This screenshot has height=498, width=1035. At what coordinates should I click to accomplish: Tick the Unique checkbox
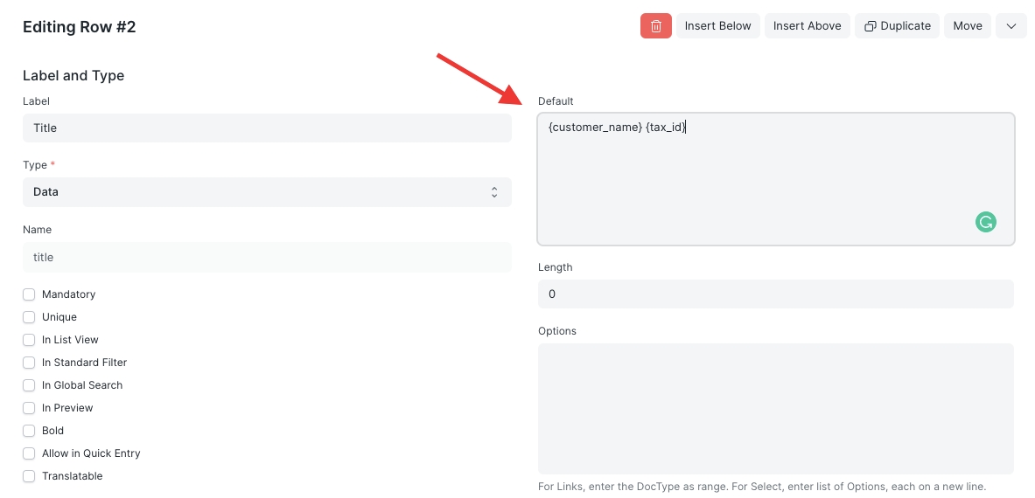(29, 317)
